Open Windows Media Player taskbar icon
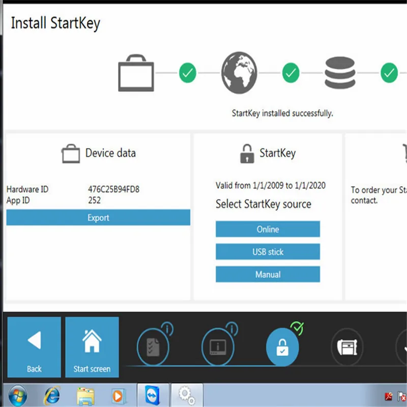This screenshot has height=407, width=407. tap(119, 396)
